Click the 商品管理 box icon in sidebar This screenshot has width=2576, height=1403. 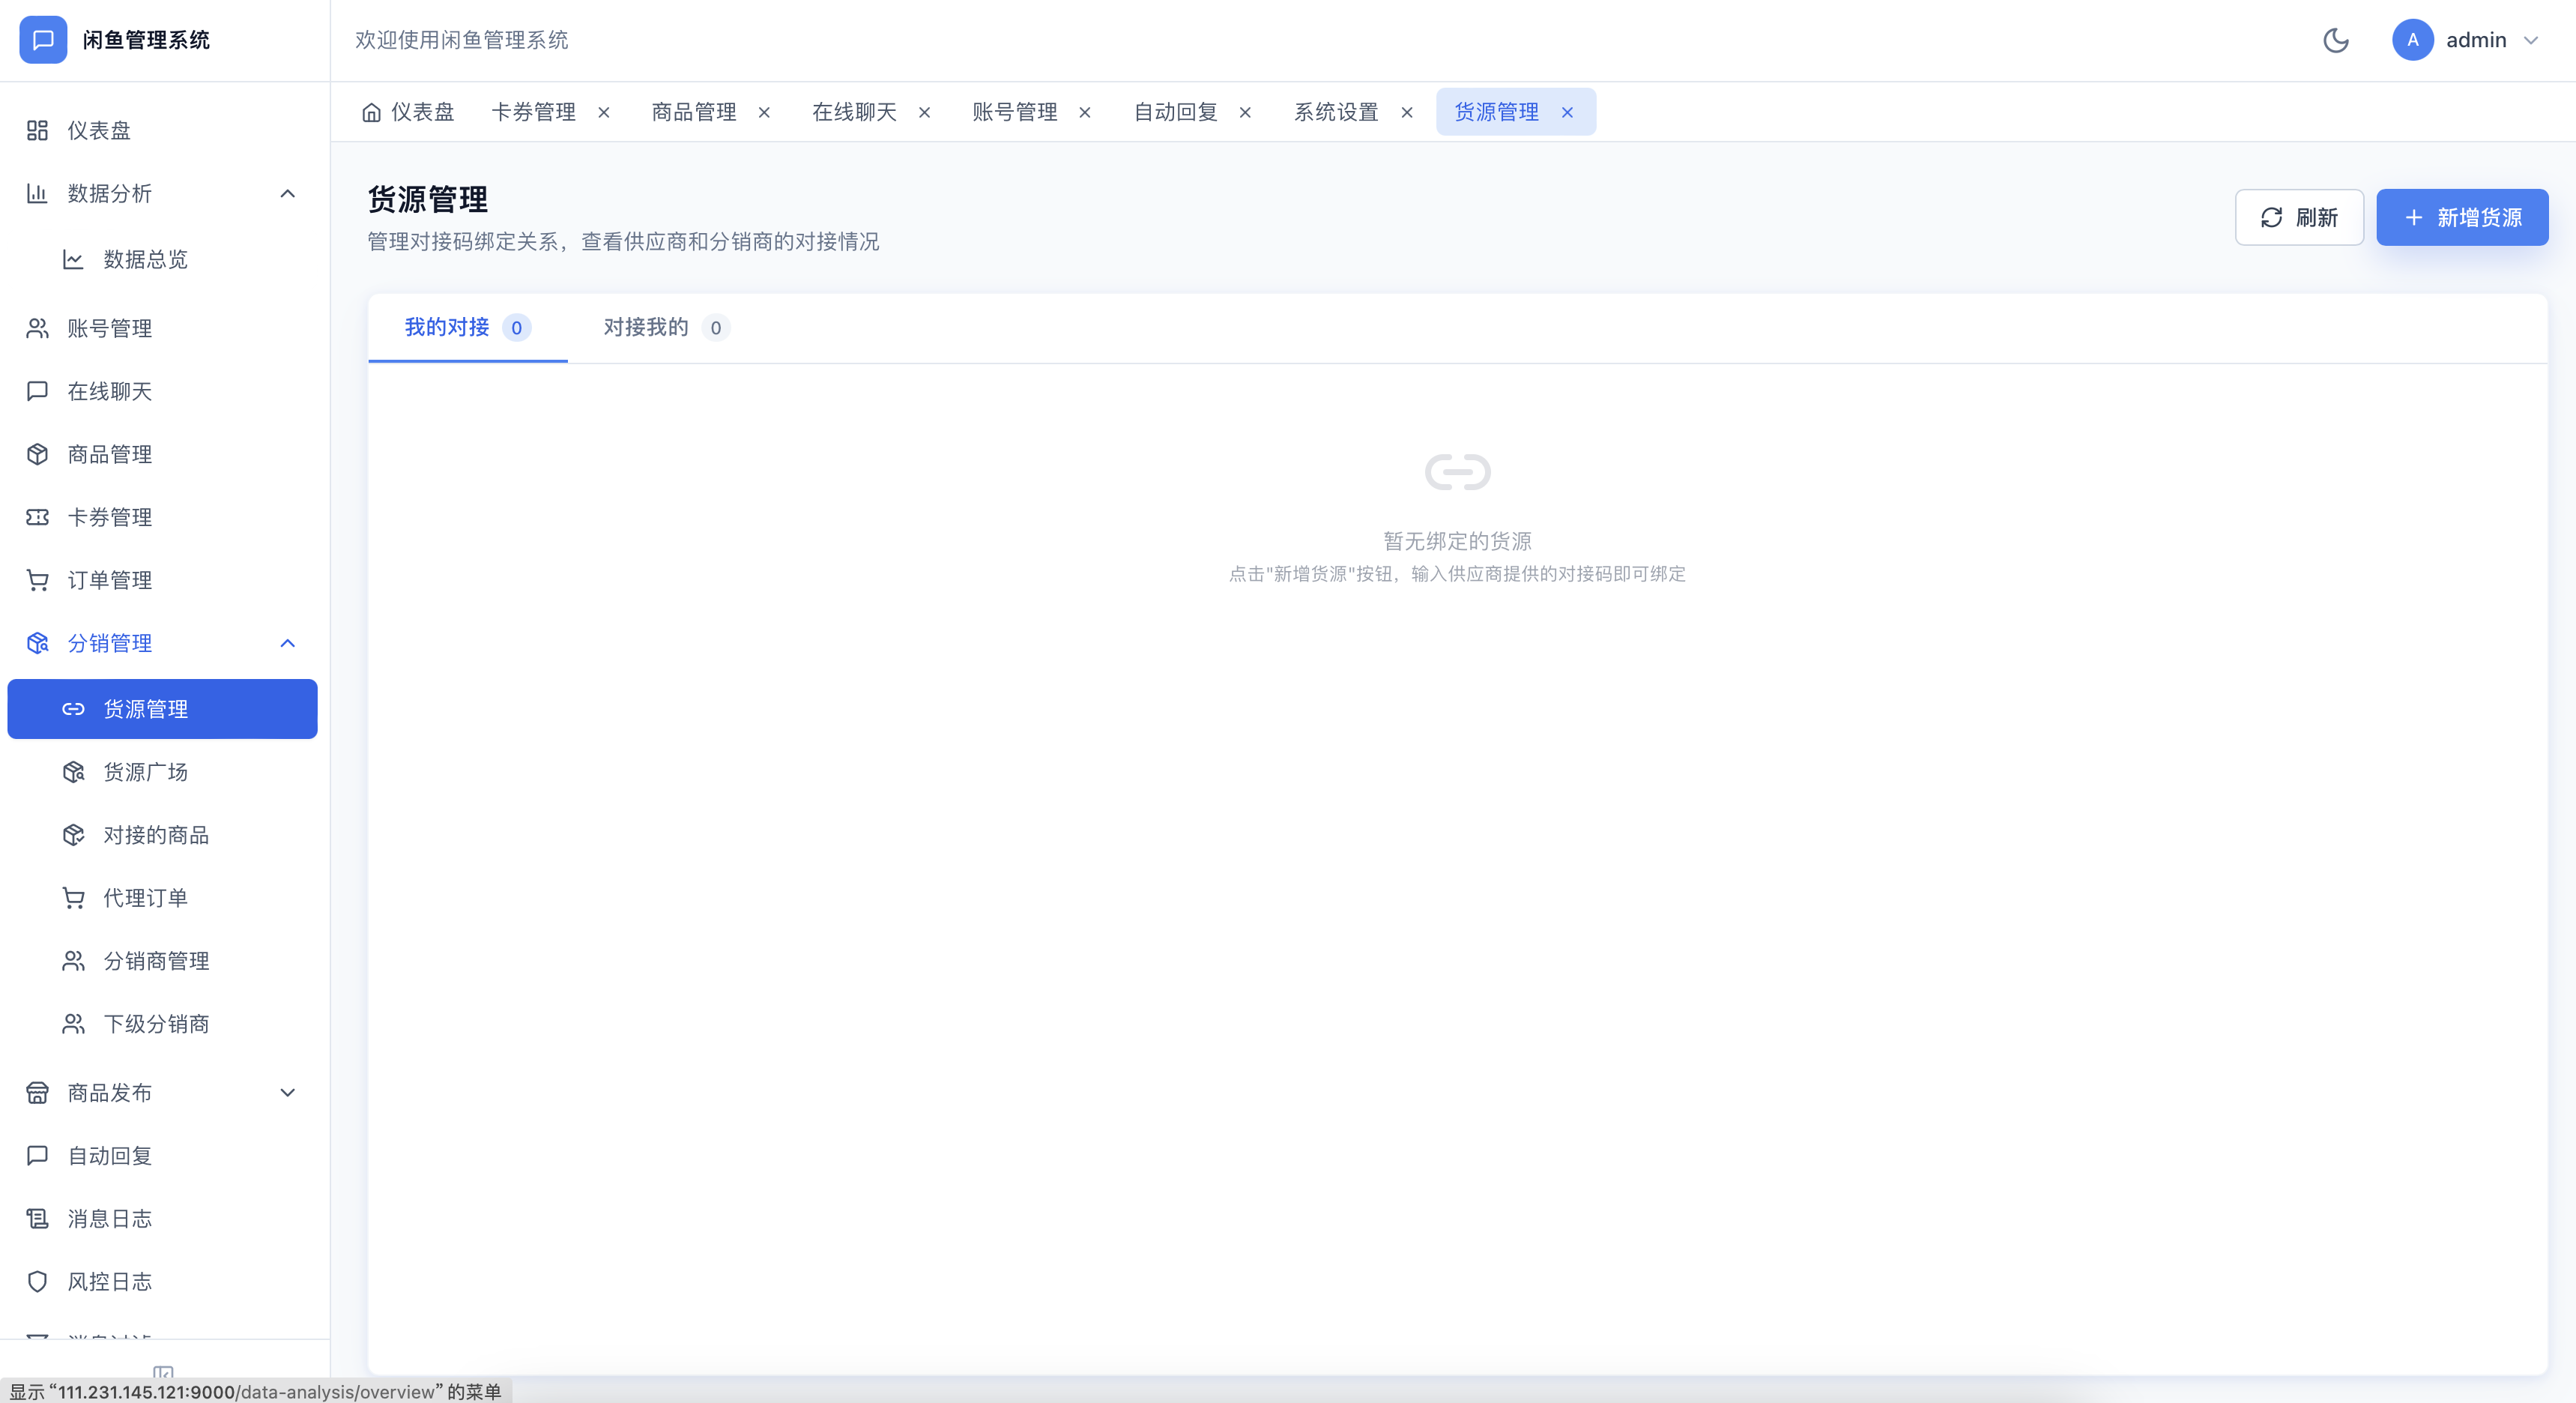pyautogui.click(x=37, y=454)
